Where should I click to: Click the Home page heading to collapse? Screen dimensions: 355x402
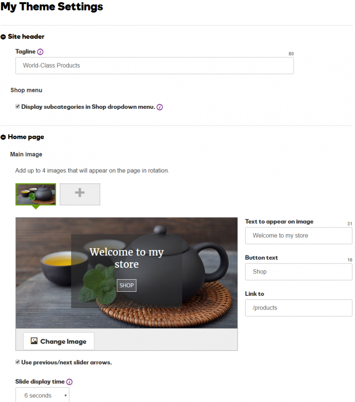point(26,137)
